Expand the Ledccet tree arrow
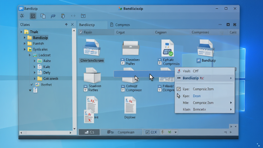This screenshot has width=263, height=148. [30, 55]
